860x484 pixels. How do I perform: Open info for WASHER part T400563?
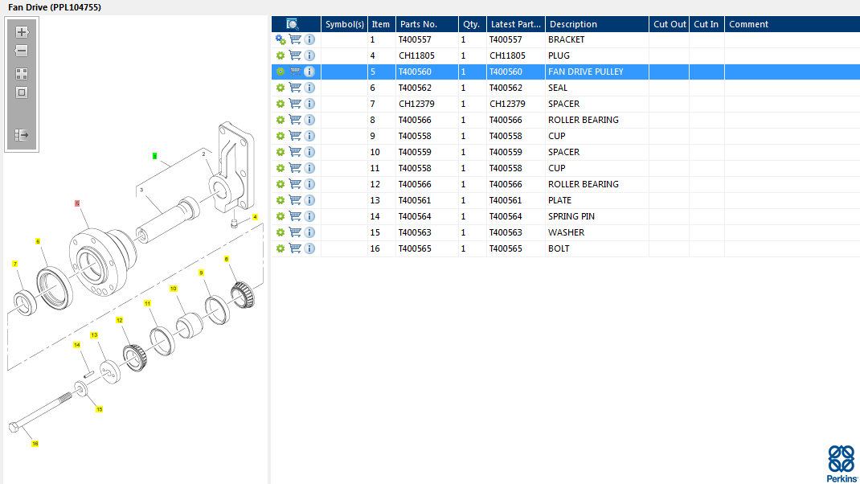click(309, 232)
